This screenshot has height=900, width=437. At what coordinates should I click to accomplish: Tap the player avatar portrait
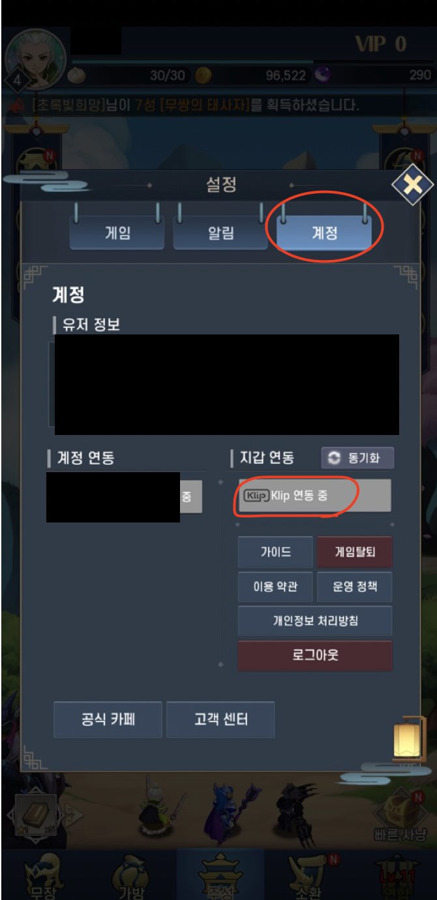37,59
